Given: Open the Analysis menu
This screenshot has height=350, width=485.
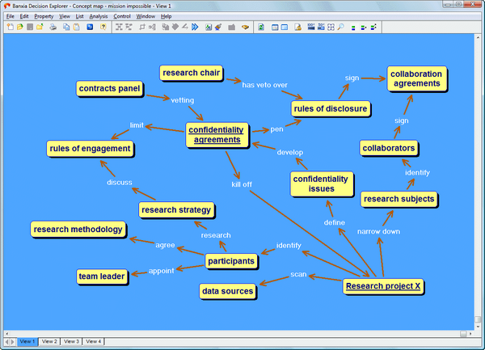Looking at the screenshot, I should coord(98,16).
